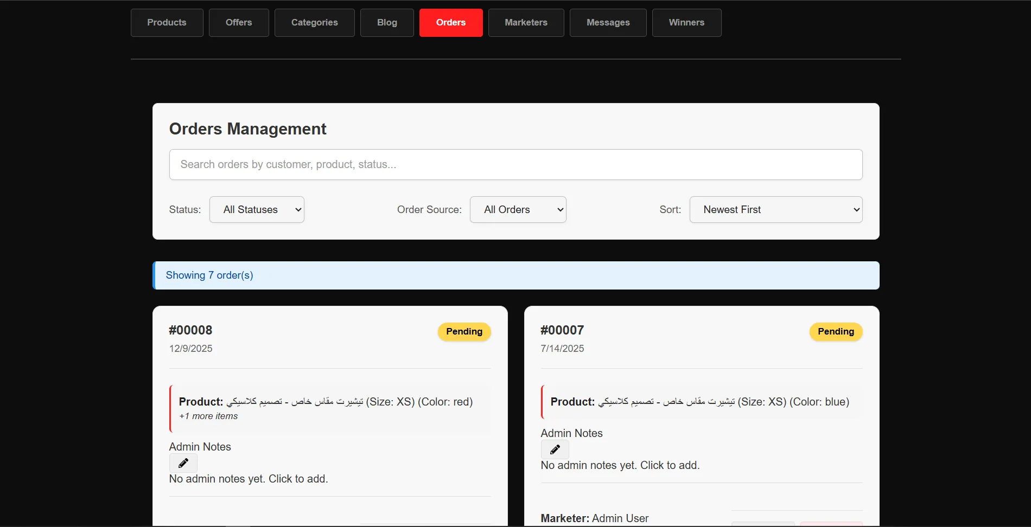The image size is (1031, 527).
Task: Edit admin notes for order #00007
Action: (x=555, y=449)
